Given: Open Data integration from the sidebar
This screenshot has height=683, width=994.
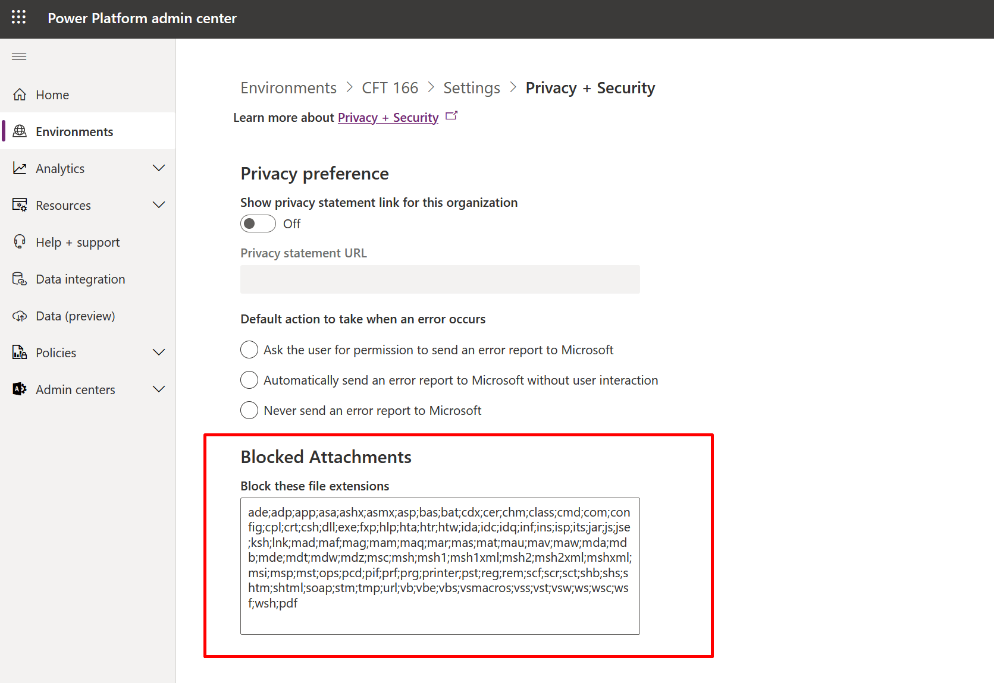Looking at the screenshot, I should pyautogui.click(x=80, y=278).
